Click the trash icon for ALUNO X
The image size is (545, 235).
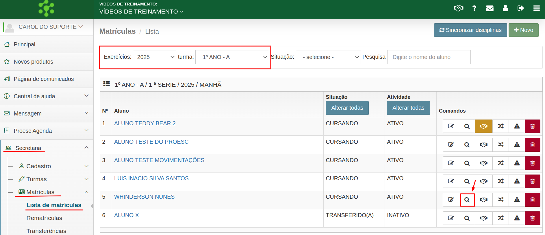532,218
